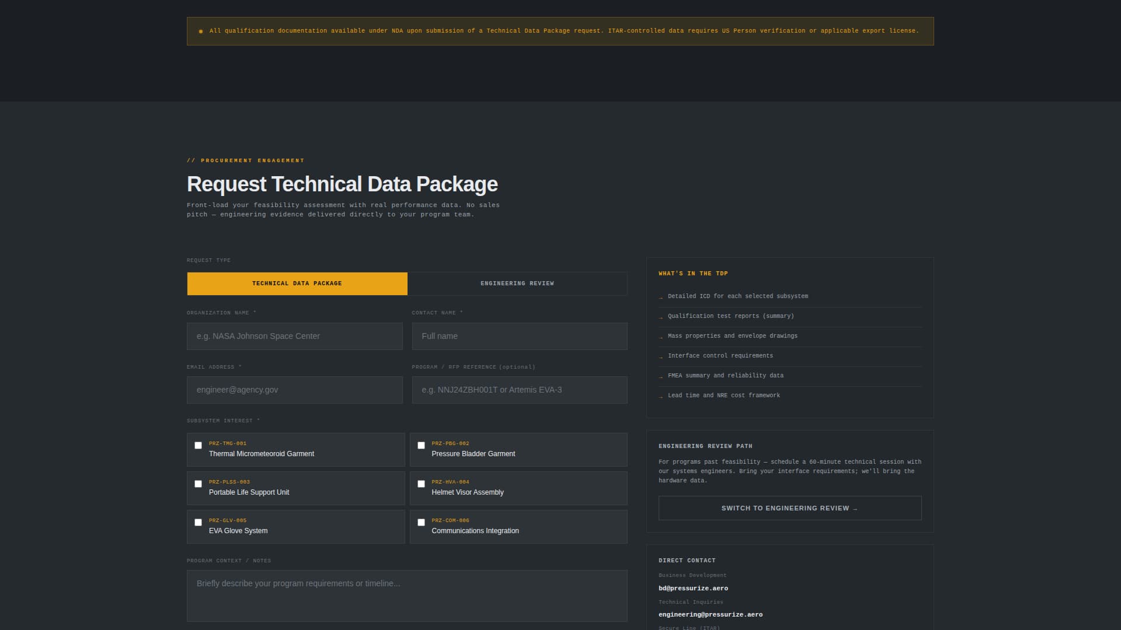The width and height of the screenshot is (1121, 630).
Task: Check Pressure Bladder Garment checkbox
Action: click(421, 446)
